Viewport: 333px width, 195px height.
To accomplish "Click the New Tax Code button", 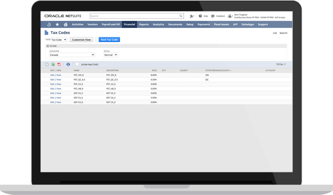I will 109,39.
